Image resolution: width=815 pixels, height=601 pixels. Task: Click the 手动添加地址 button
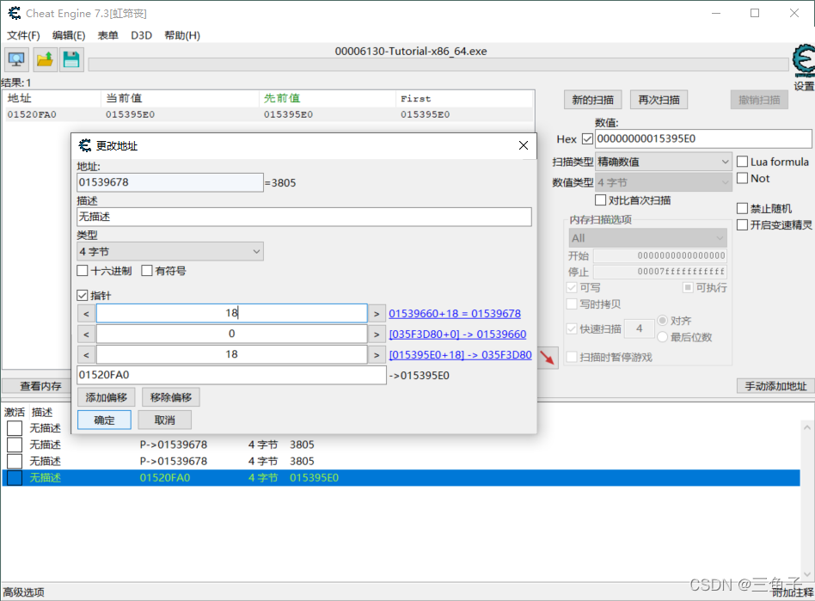[775, 386]
